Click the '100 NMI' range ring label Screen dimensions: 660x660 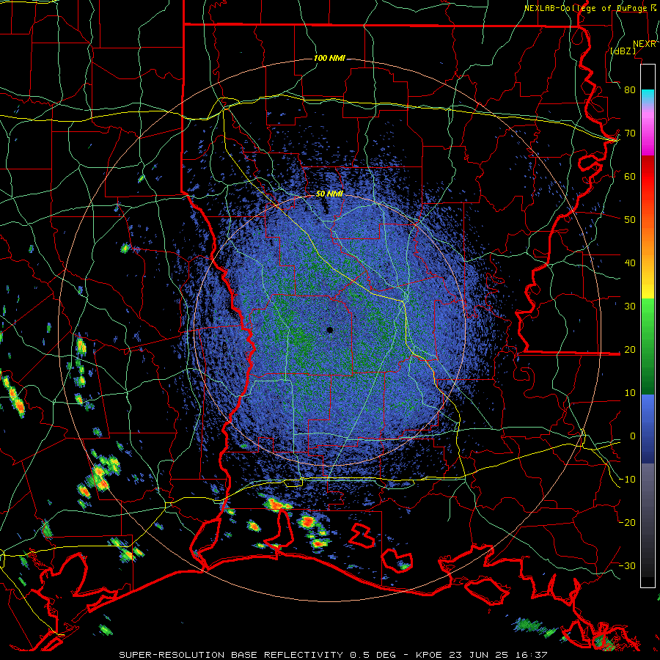(329, 58)
